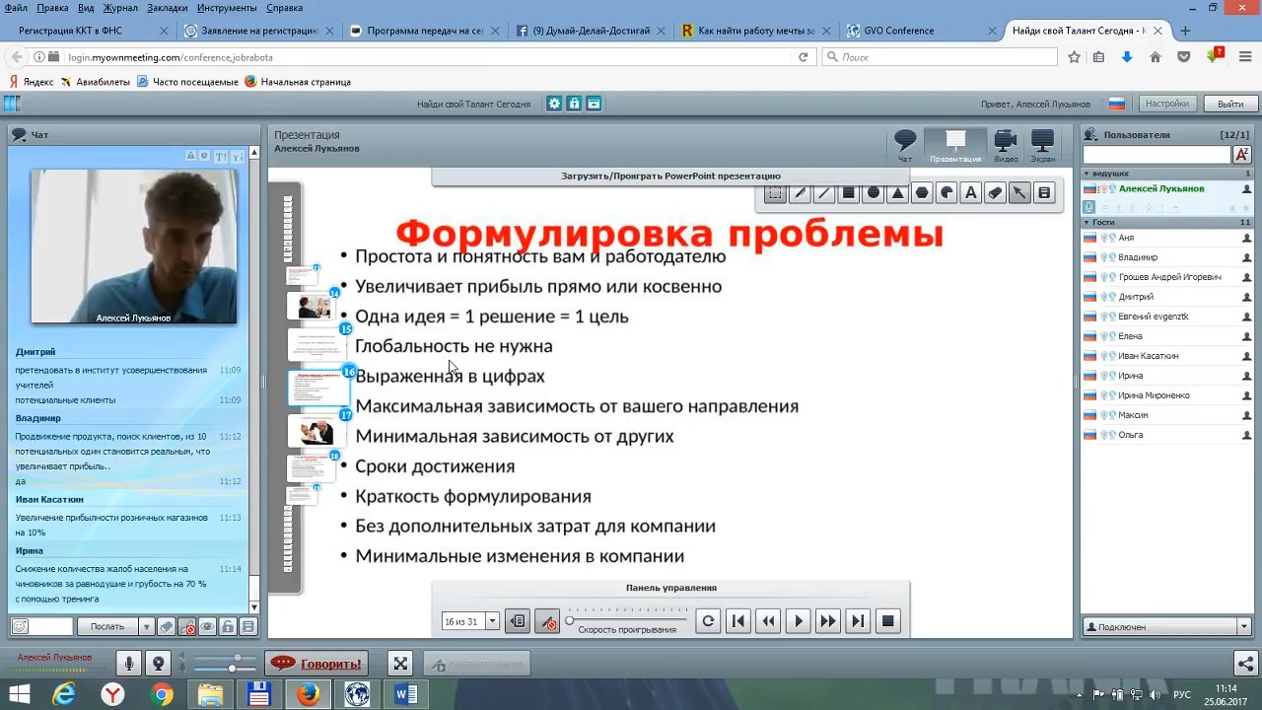
Task: Open the Подключен status dropdown
Action: click(x=1165, y=626)
